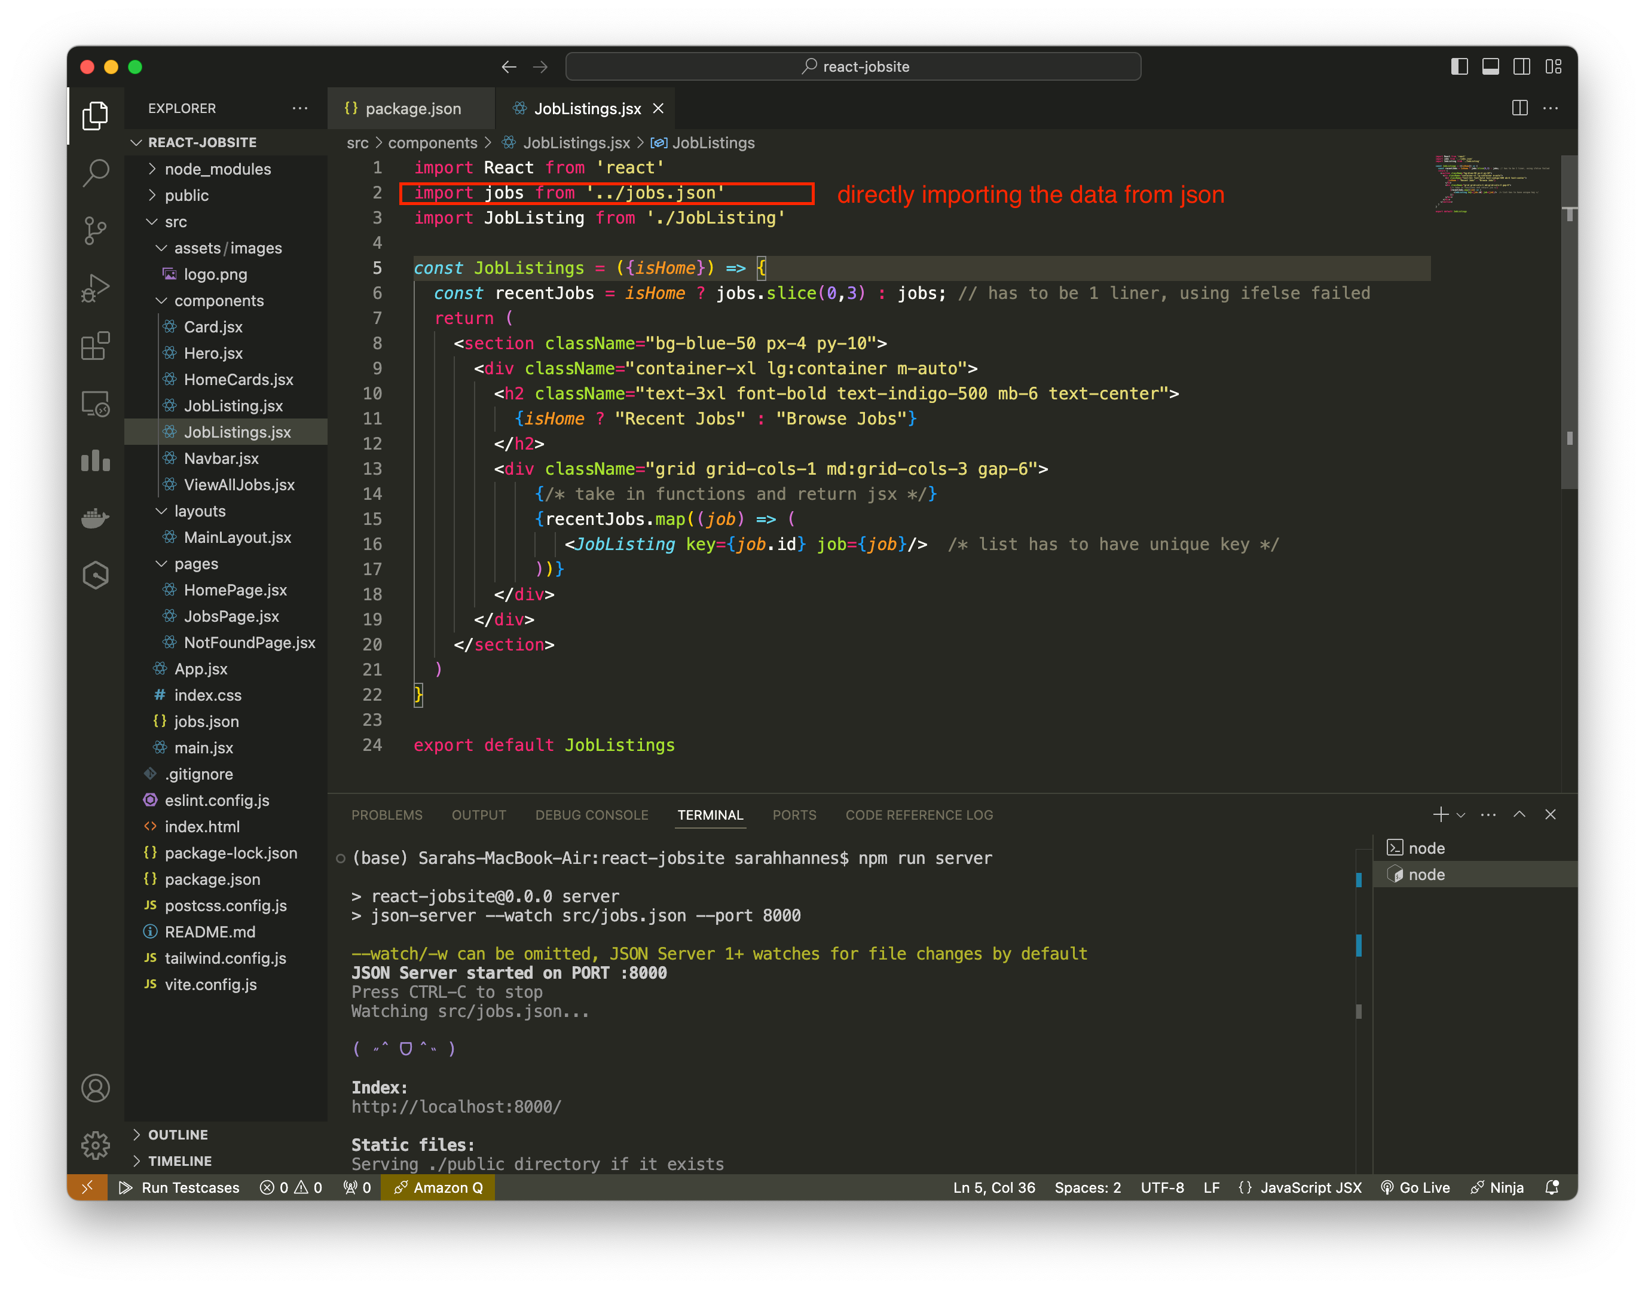Select the first node terminal in list
This screenshot has height=1289, width=1645.
tap(1475, 848)
